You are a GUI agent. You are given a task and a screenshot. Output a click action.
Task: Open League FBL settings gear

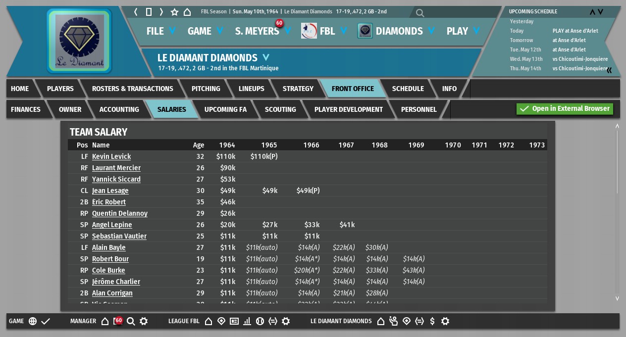(x=286, y=321)
